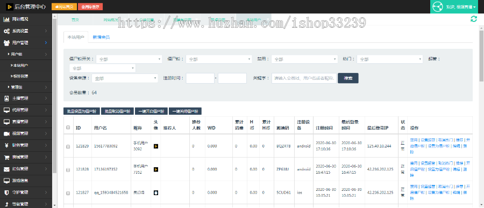Click the username qq_1593484521658
This screenshot has width=484, height=208.
(111, 192)
